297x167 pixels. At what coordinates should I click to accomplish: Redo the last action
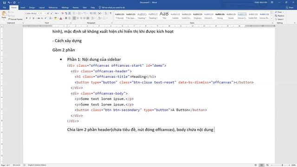14,2
